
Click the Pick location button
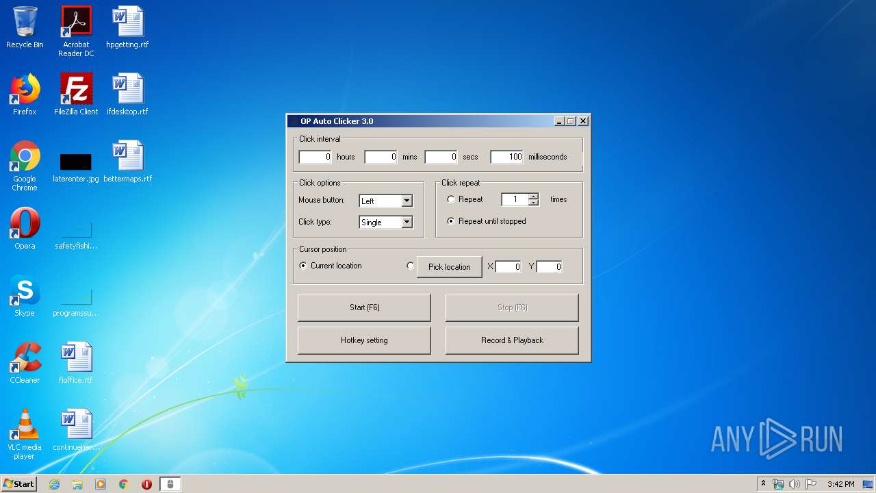pyautogui.click(x=450, y=267)
